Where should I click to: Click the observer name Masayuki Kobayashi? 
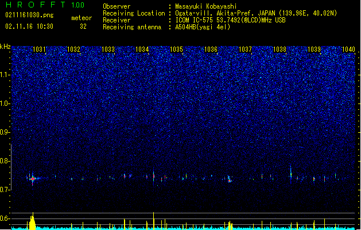click(205, 6)
